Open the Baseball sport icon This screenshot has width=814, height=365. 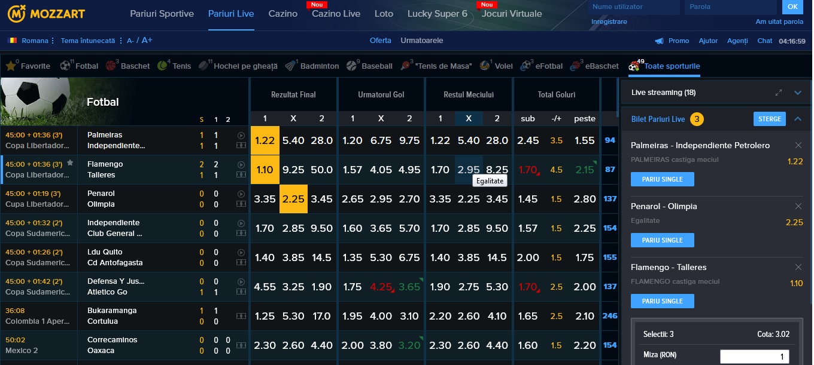[x=352, y=66]
